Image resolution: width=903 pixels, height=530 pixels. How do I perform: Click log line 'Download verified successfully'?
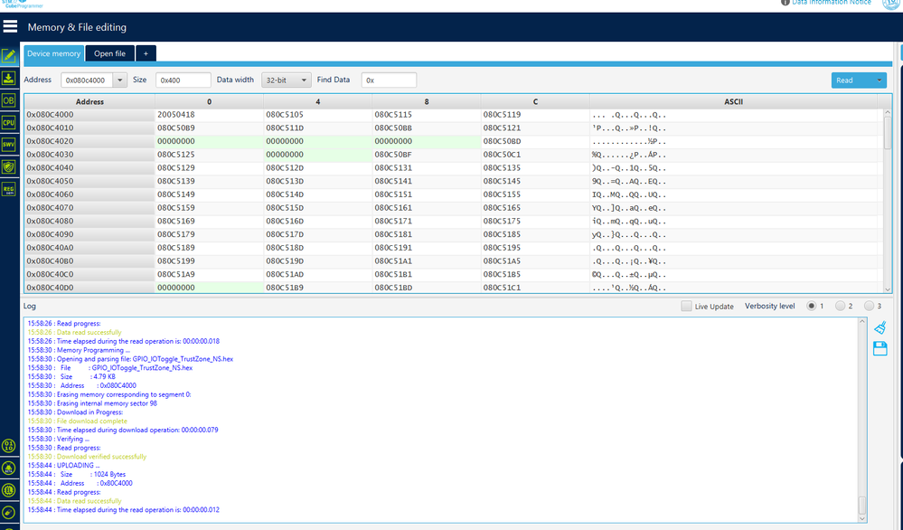[87, 456]
